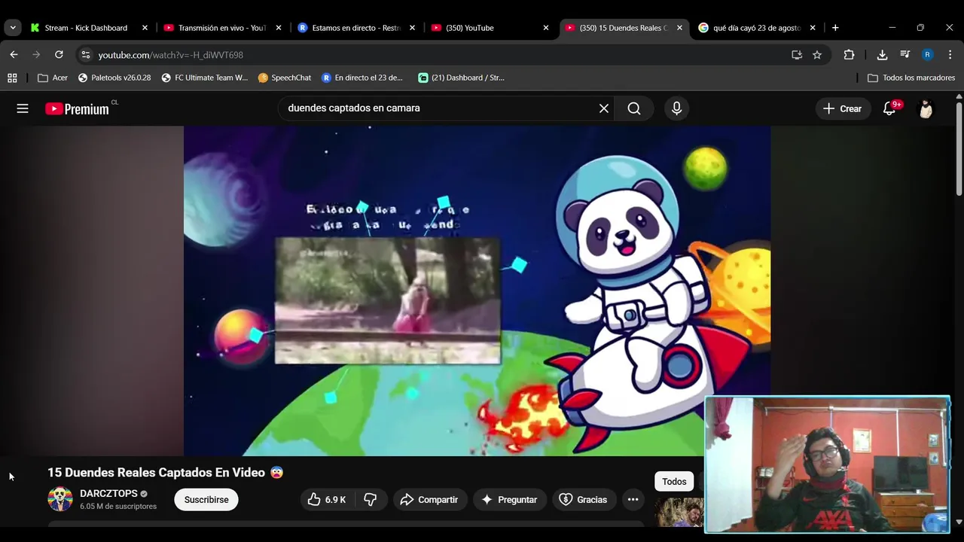
Task: Open more actions ellipsis menu
Action: point(633,500)
